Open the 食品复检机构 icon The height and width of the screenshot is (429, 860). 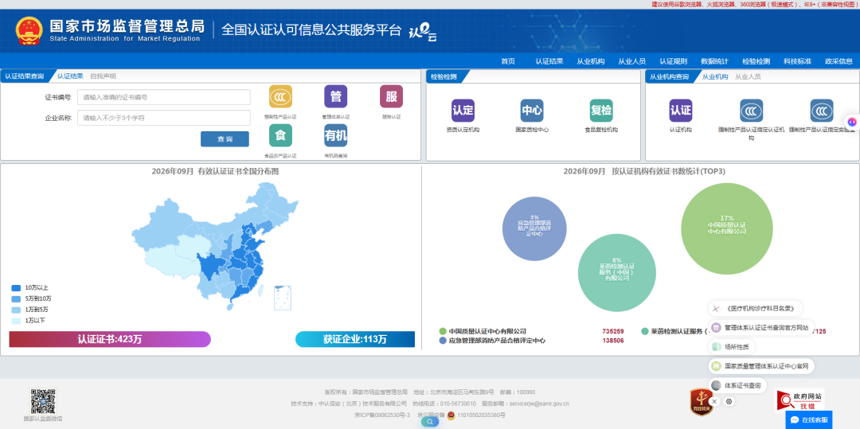pos(601,110)
